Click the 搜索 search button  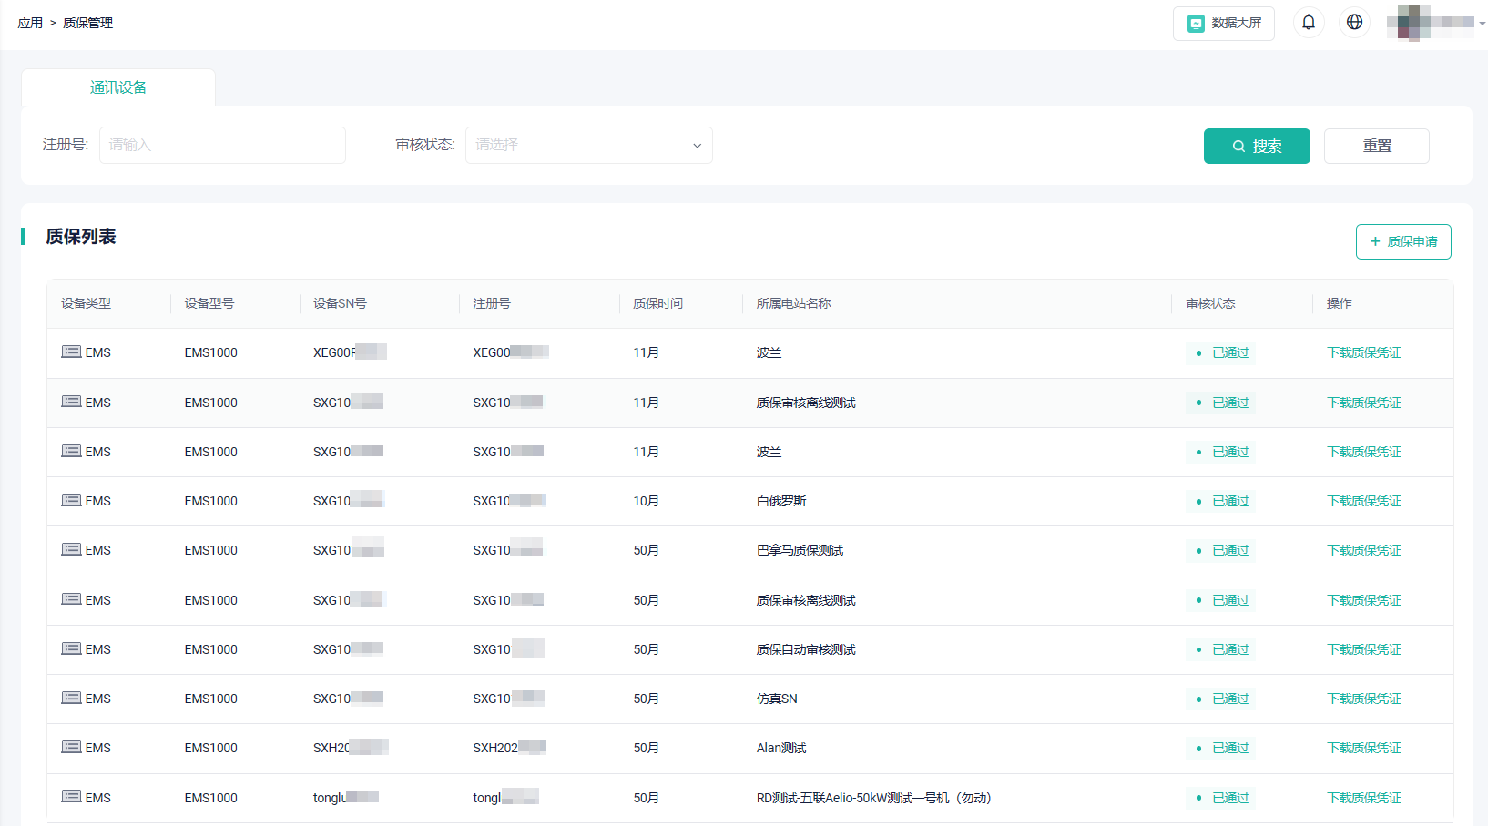[x=1257, y=146]
